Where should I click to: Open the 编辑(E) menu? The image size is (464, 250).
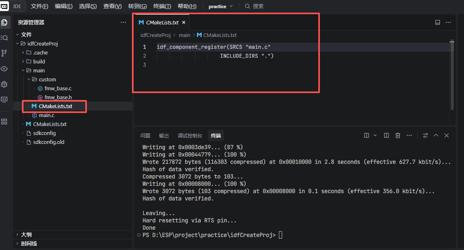64,6
